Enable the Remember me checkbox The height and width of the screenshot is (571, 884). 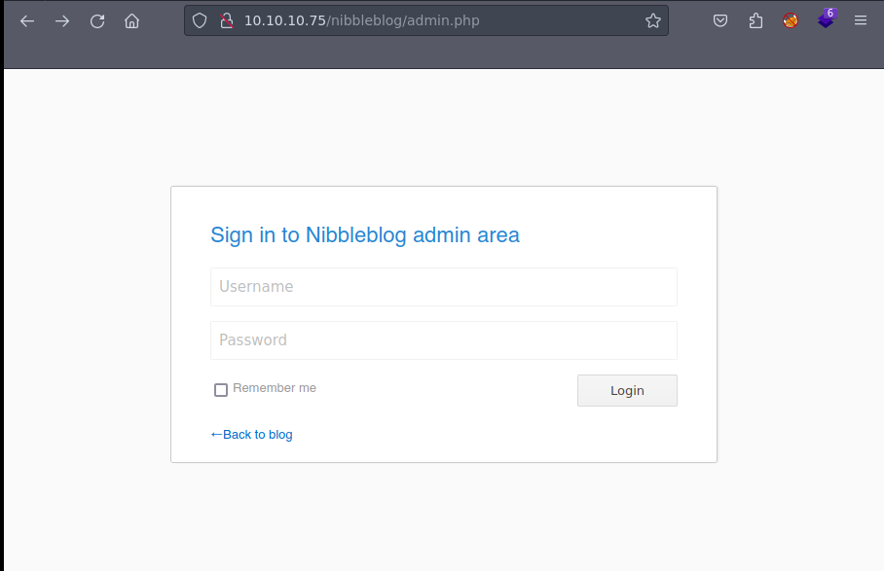point(221,389)
